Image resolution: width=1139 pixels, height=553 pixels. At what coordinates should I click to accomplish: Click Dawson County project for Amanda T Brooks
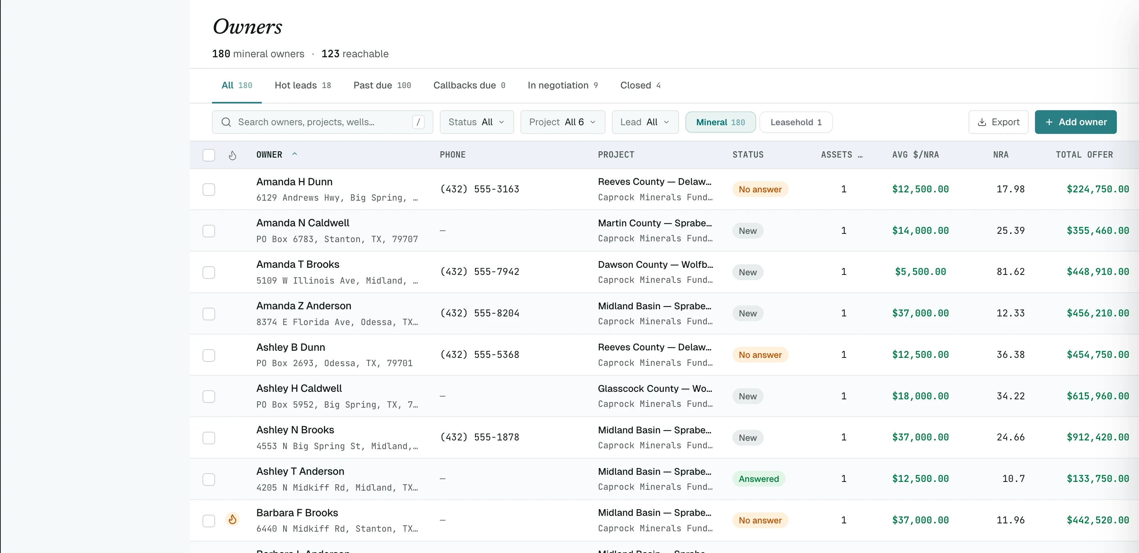pyautogui.click(x=655, y=264)
